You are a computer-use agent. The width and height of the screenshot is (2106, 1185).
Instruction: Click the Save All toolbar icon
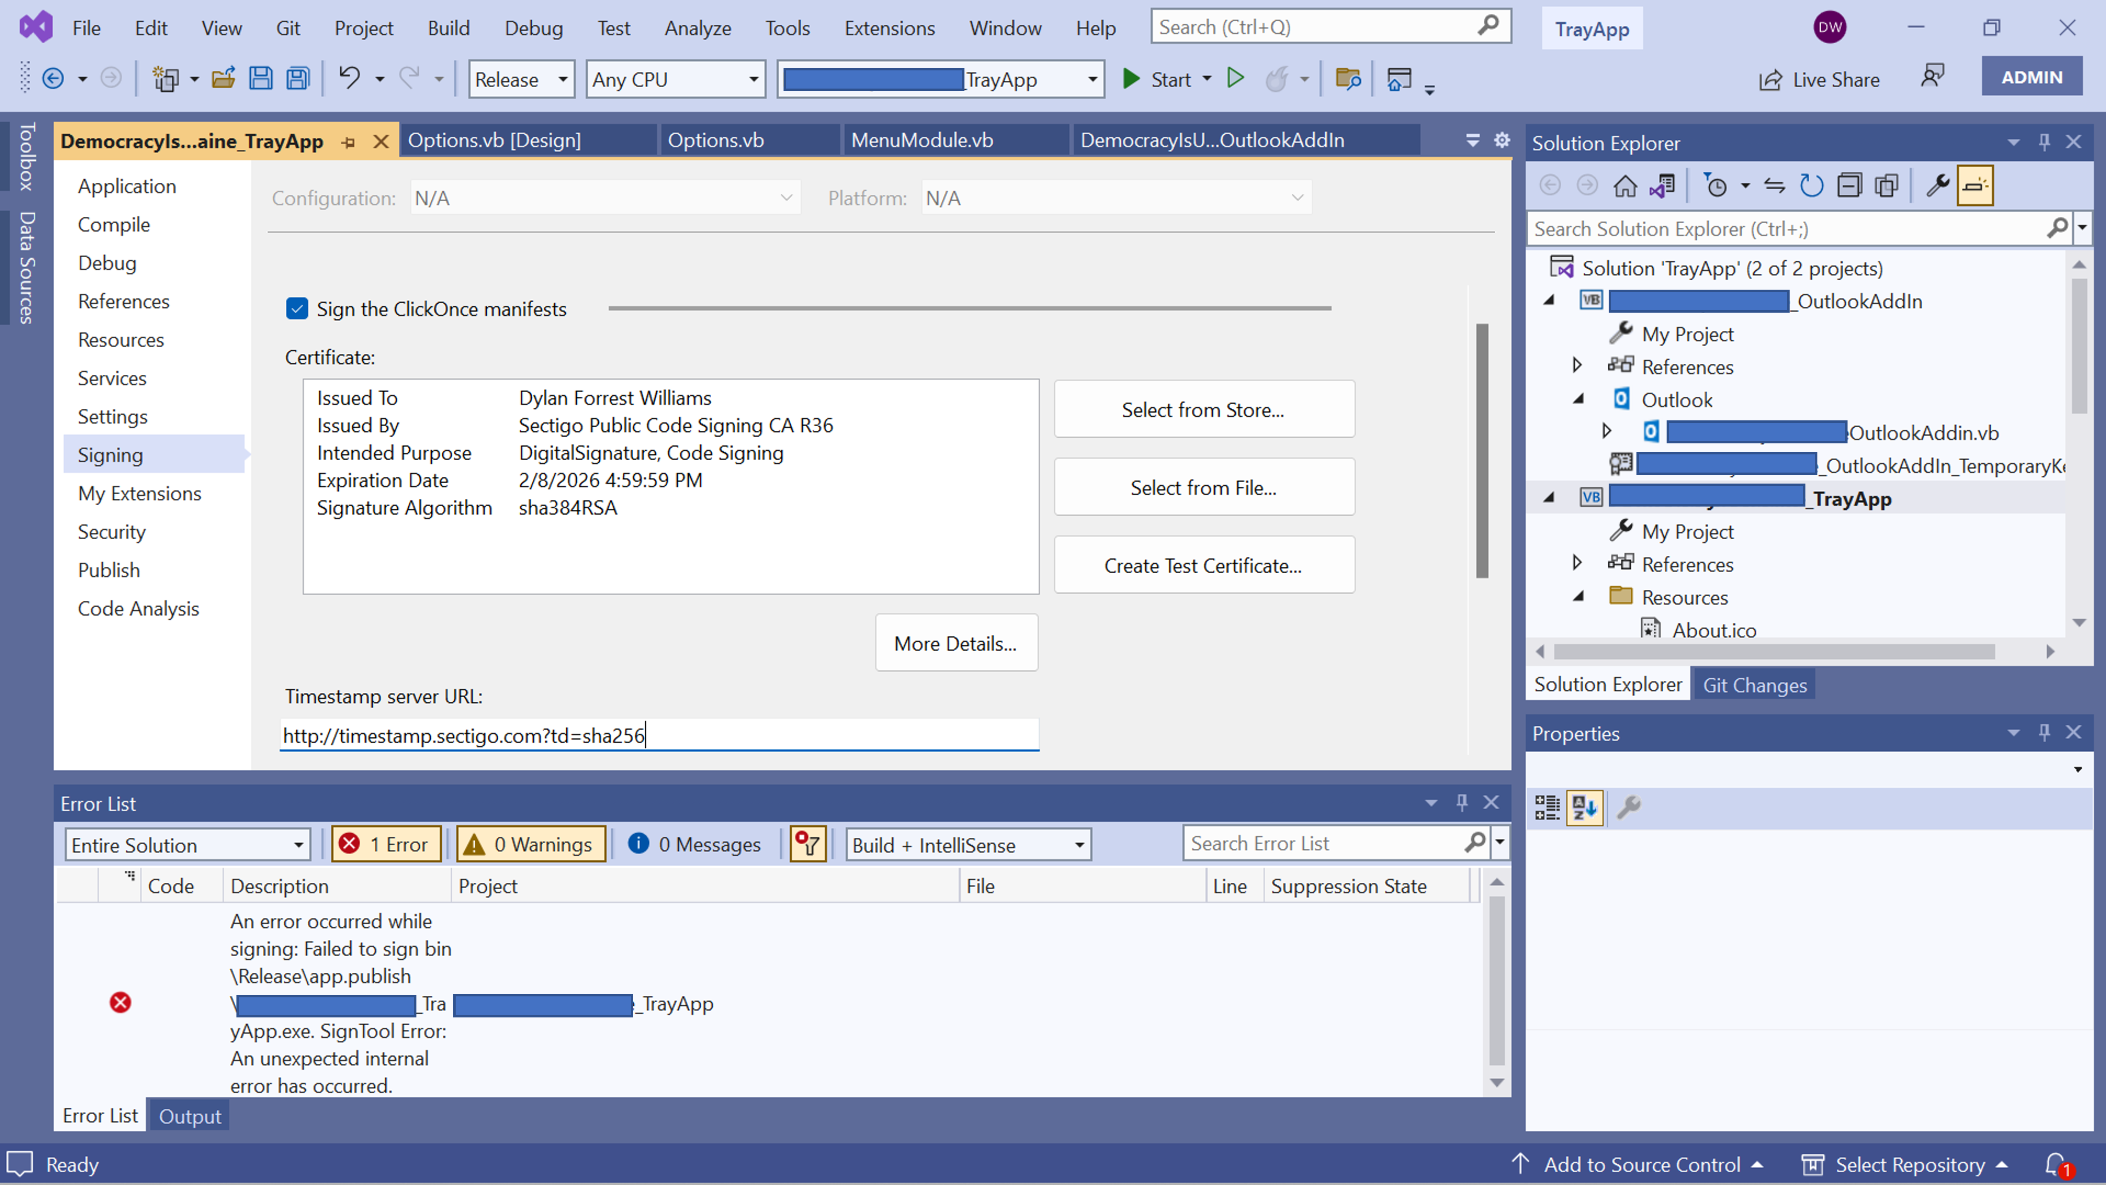coord(298,79)
